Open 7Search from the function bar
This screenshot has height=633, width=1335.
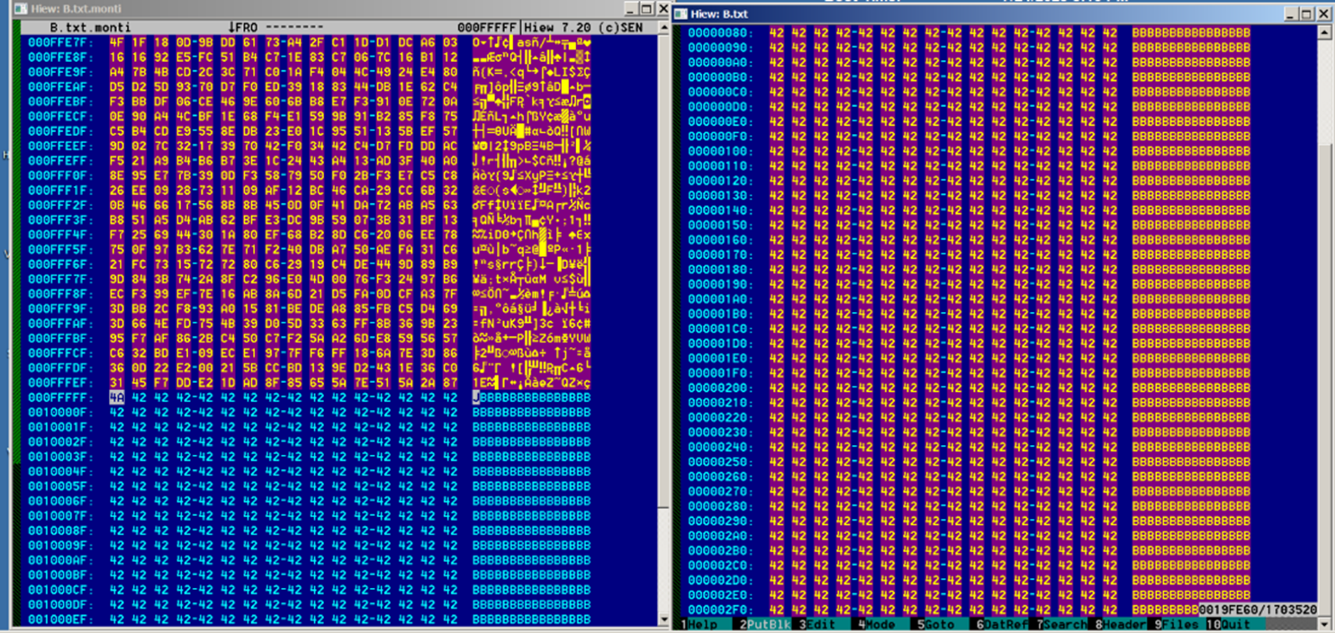[1060, 624]
